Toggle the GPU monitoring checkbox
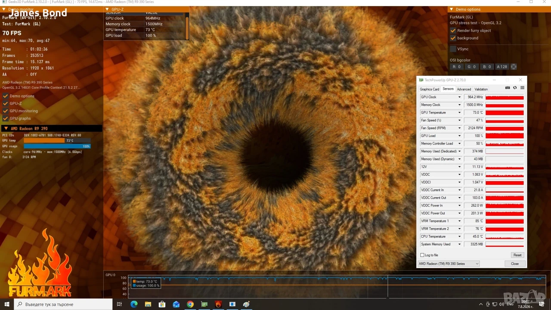The image size is (551, 310). tap(6, 111)
